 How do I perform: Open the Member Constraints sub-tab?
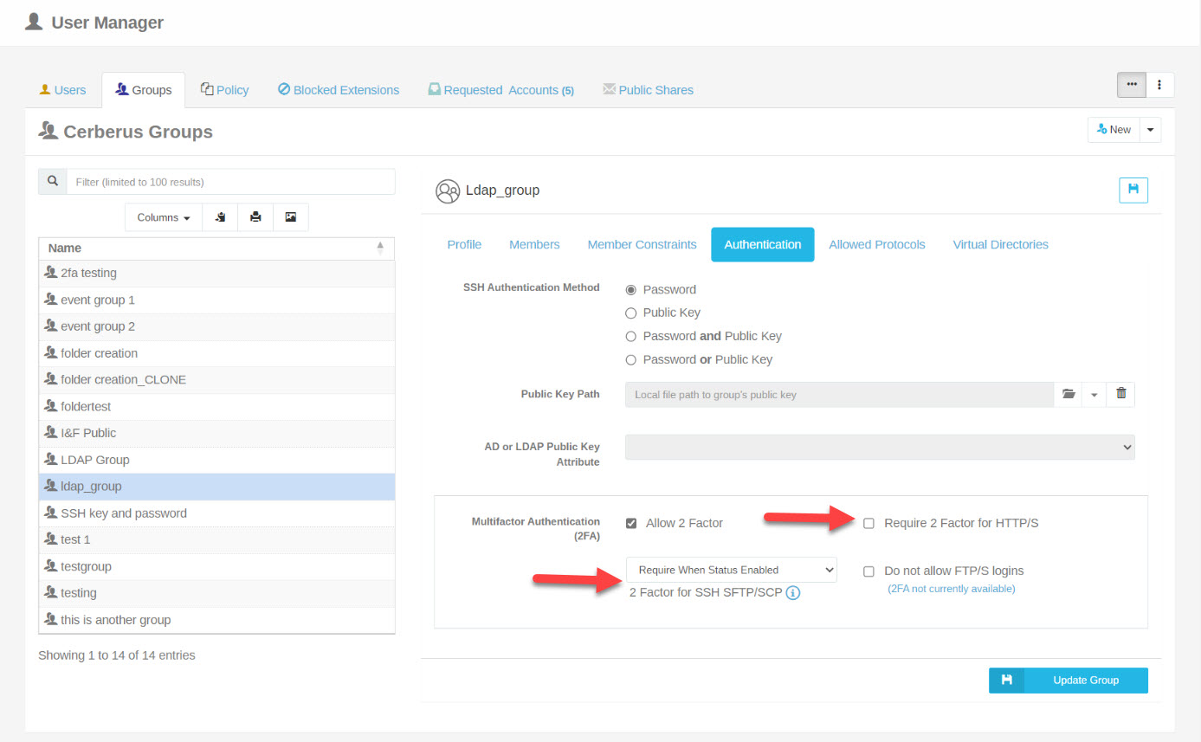[x=642, y=244]
